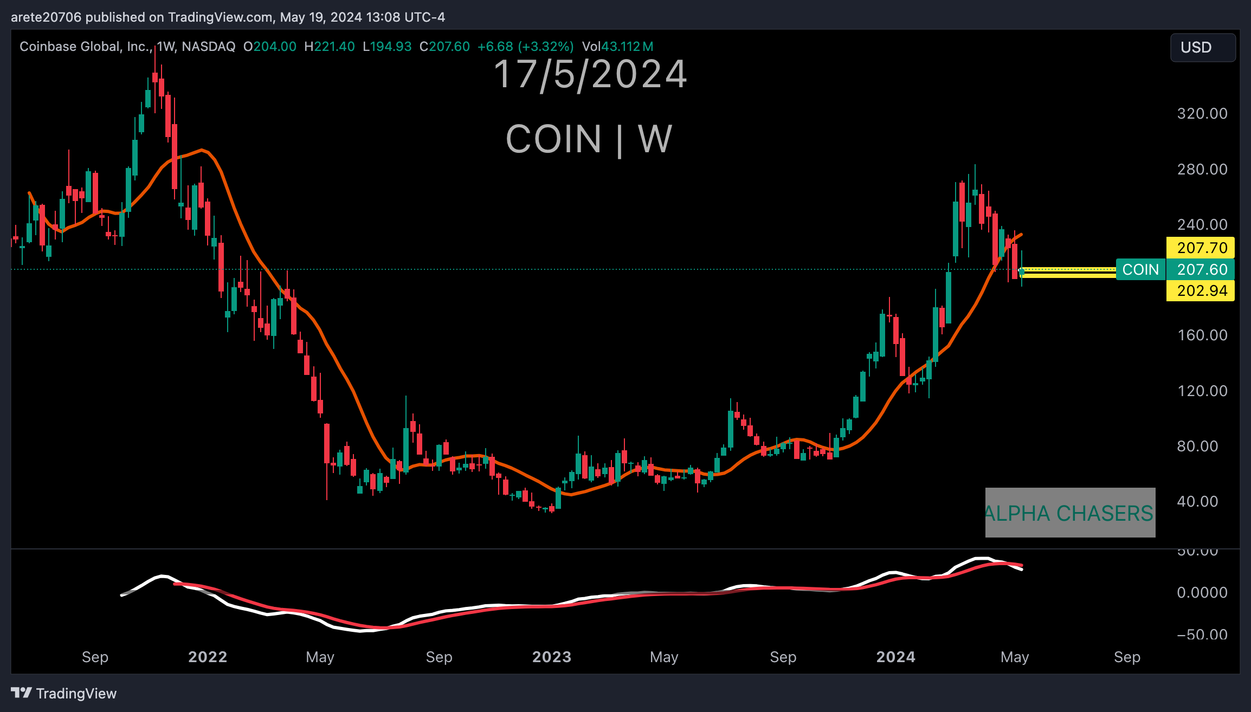Click the COIN | W text annotation
Viewport: 1251px width, 712px height.
tap(589, 139)
